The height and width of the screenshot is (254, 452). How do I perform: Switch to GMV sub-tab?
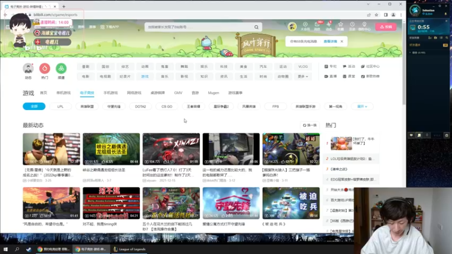pyautogui.click(x=178, y=93)
